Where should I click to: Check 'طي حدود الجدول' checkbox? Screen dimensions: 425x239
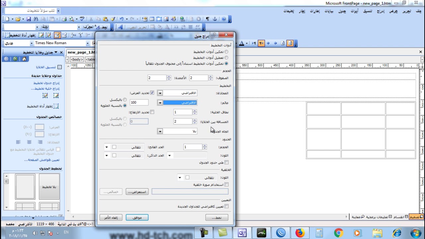tap(226, 163)
